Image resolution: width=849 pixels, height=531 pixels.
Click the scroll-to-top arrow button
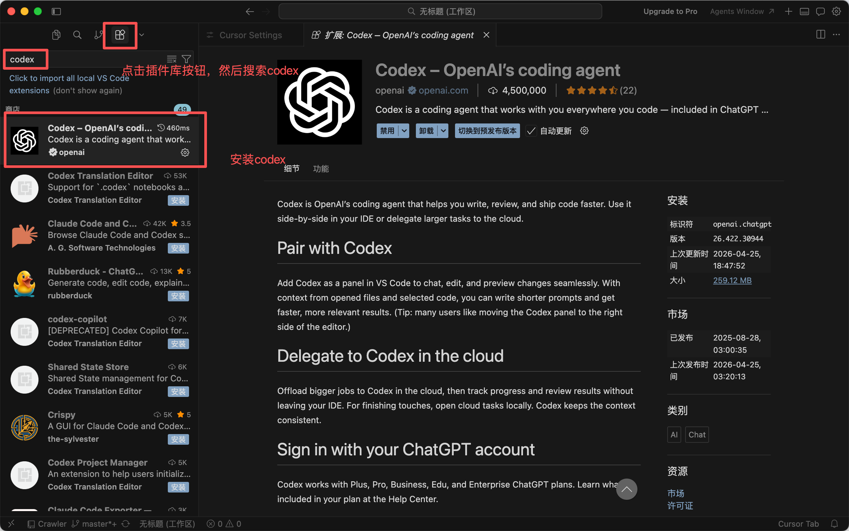tap(626, 489)
